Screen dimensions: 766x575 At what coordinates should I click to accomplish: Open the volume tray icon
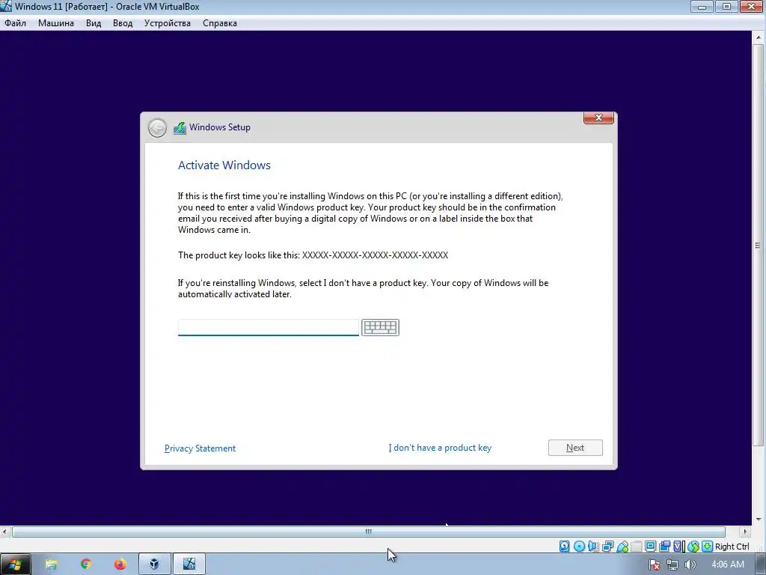tap(690, 565)
